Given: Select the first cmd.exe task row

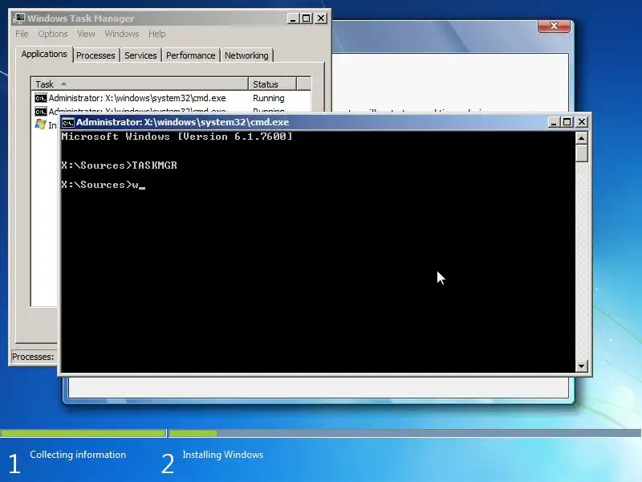Looking at the screenshot, I should (x=171, y=98).
